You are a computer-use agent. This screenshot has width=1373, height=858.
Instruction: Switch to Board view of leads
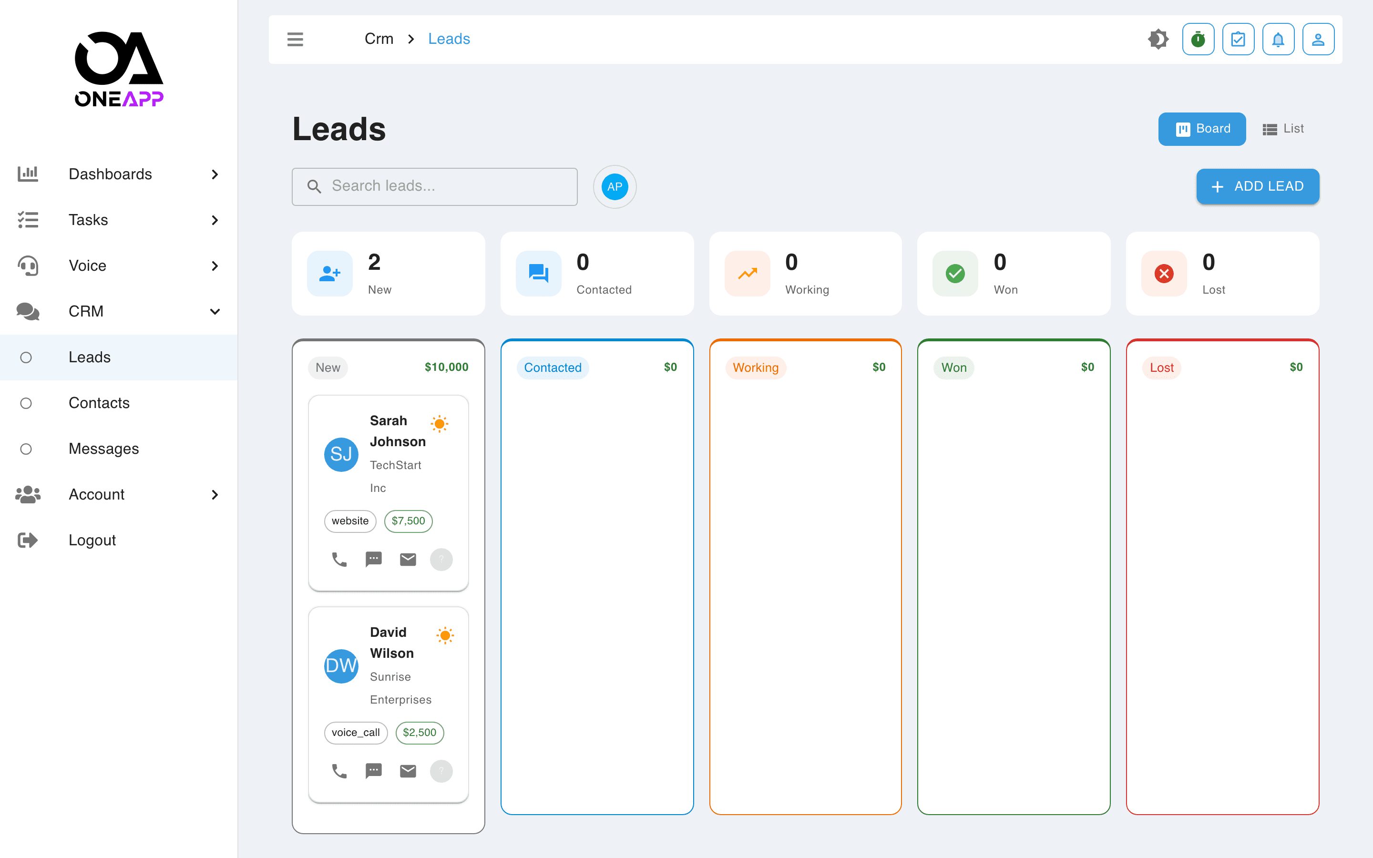point(1202,129)
